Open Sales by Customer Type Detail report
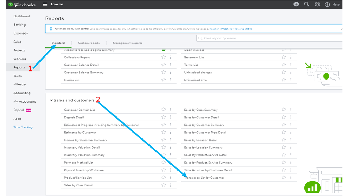This screenshot has height=196, width=349. click(x=205, y=132)
